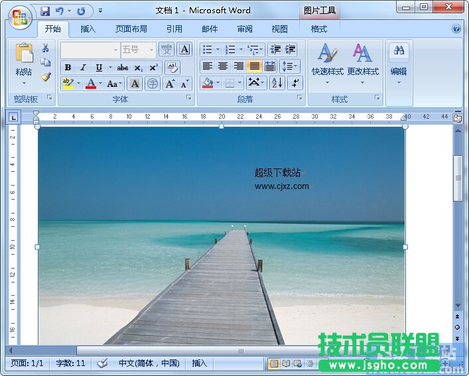This screenshot has width=469, height=376.
Task: Toggle strikethrough formatting
Action: pyautogui.click(x=123, y=68)
